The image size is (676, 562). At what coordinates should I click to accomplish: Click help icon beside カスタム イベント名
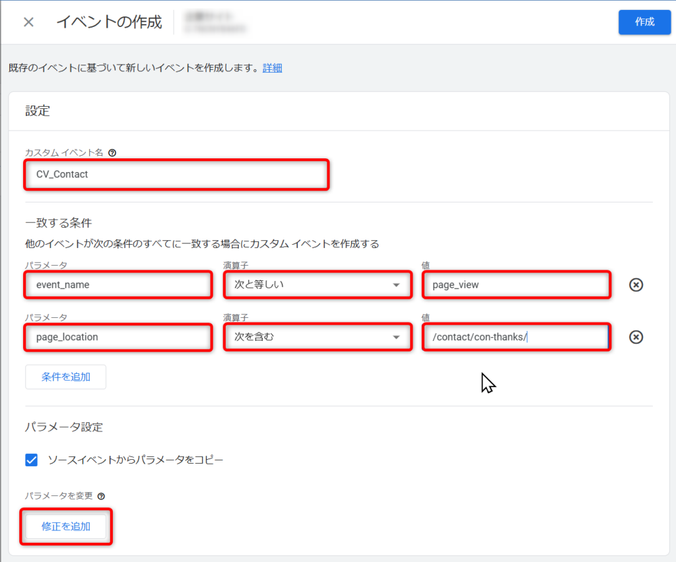[112, 152]
